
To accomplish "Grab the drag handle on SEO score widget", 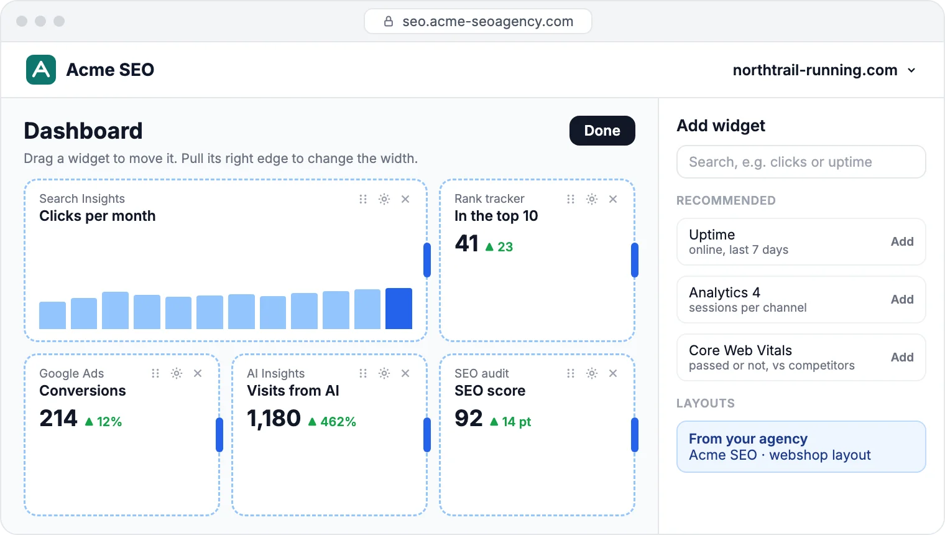I will pyautogui.click(x=571, y=373).
